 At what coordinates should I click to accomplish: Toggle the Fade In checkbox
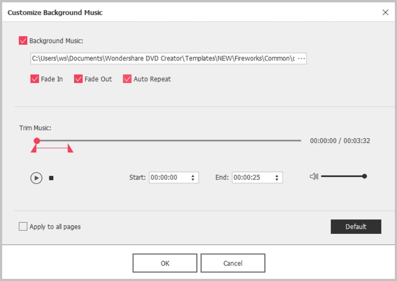34,79
